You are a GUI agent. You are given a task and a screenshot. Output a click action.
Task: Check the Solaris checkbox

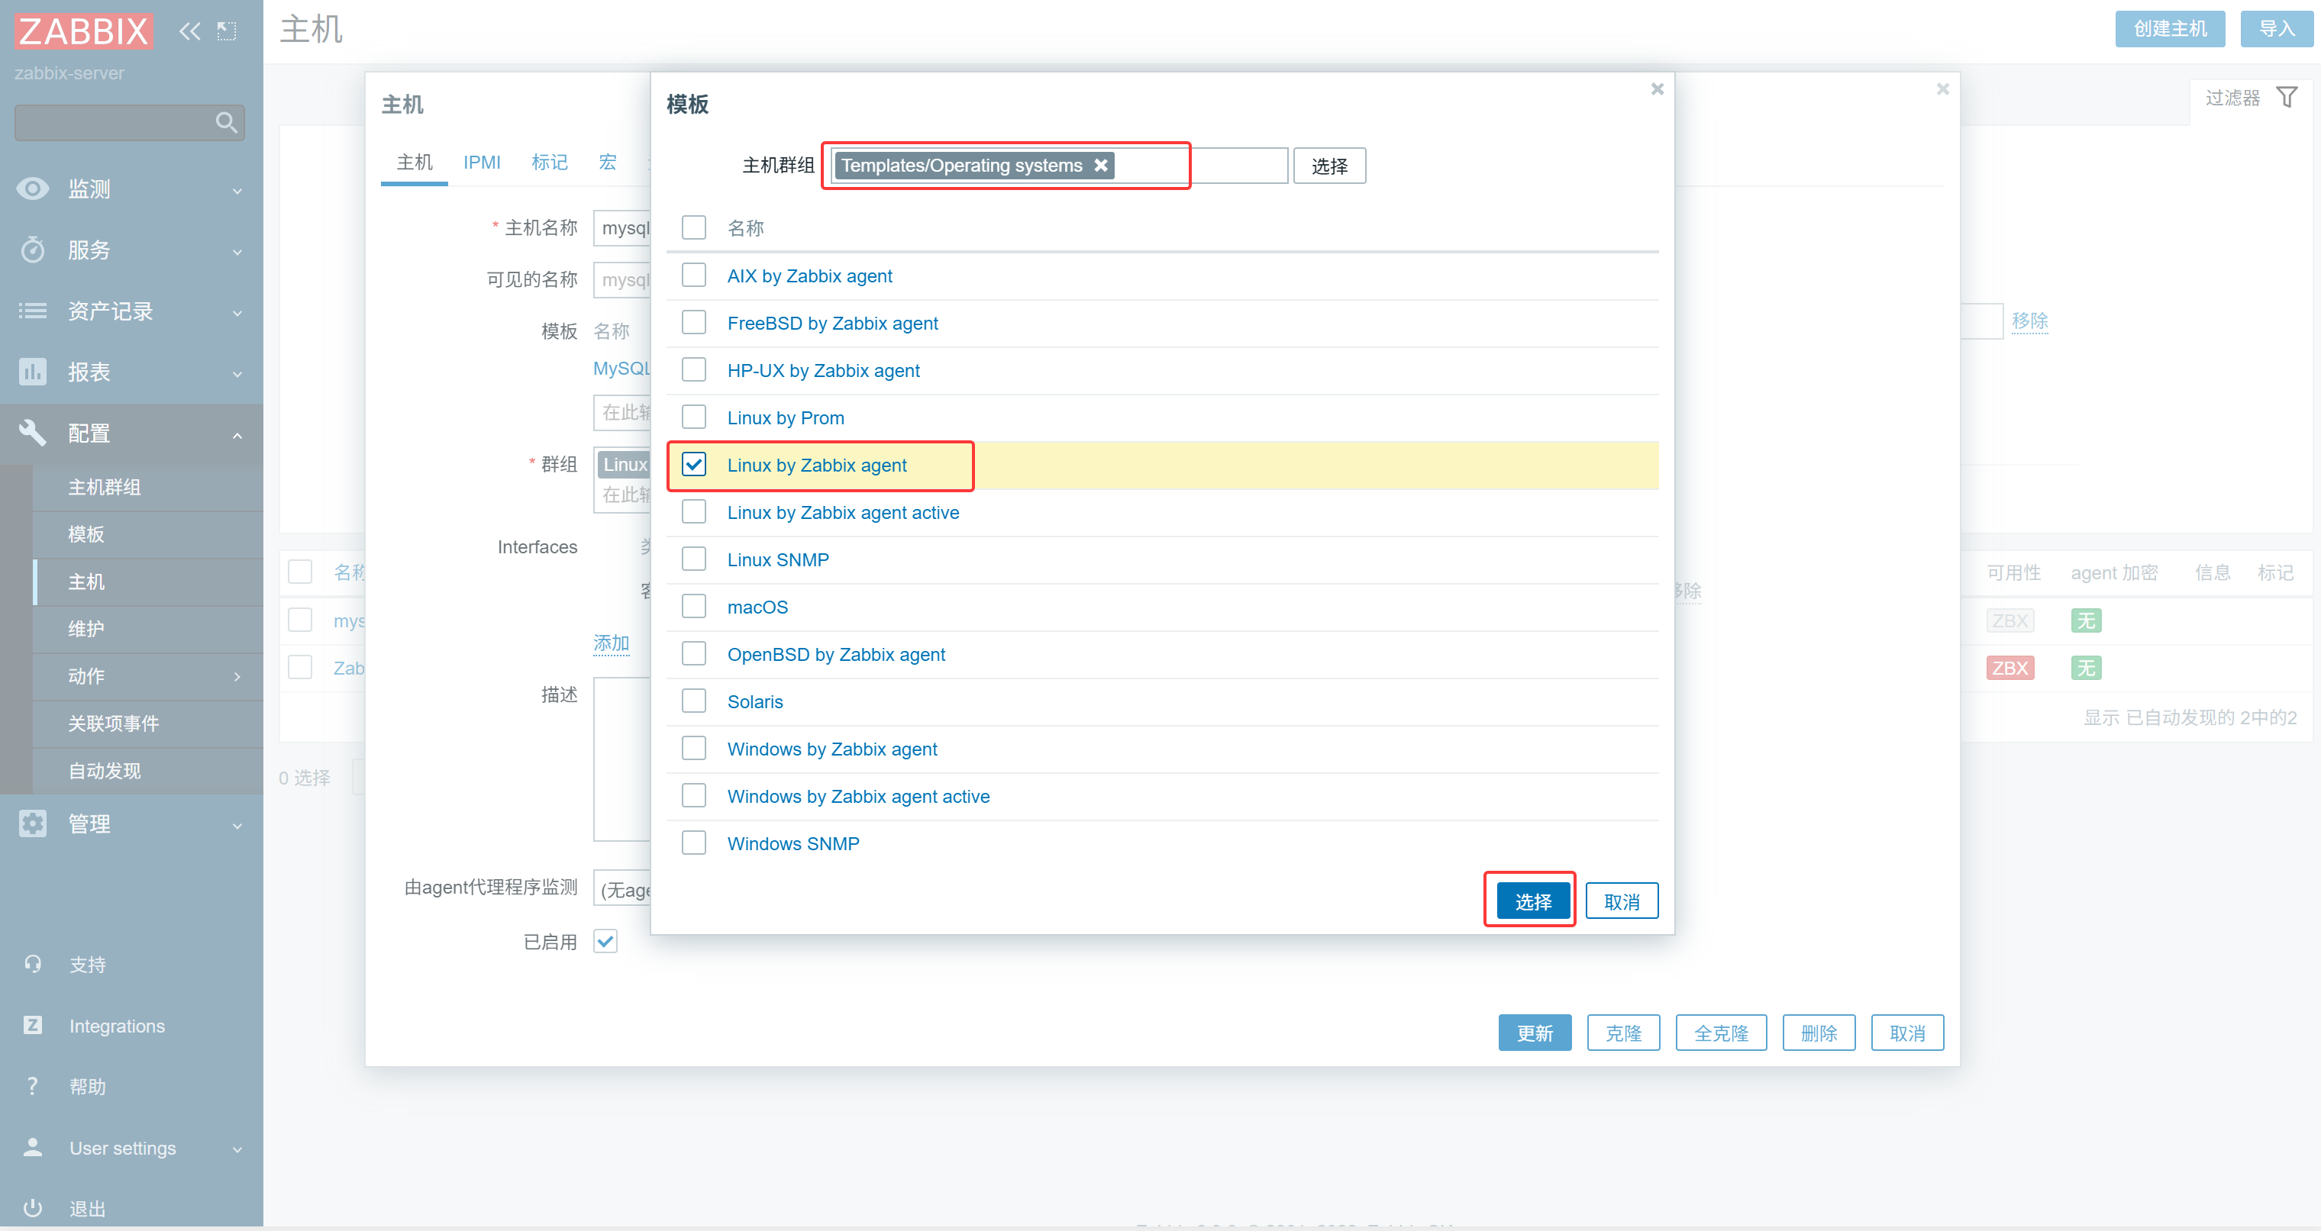point(694,701)
